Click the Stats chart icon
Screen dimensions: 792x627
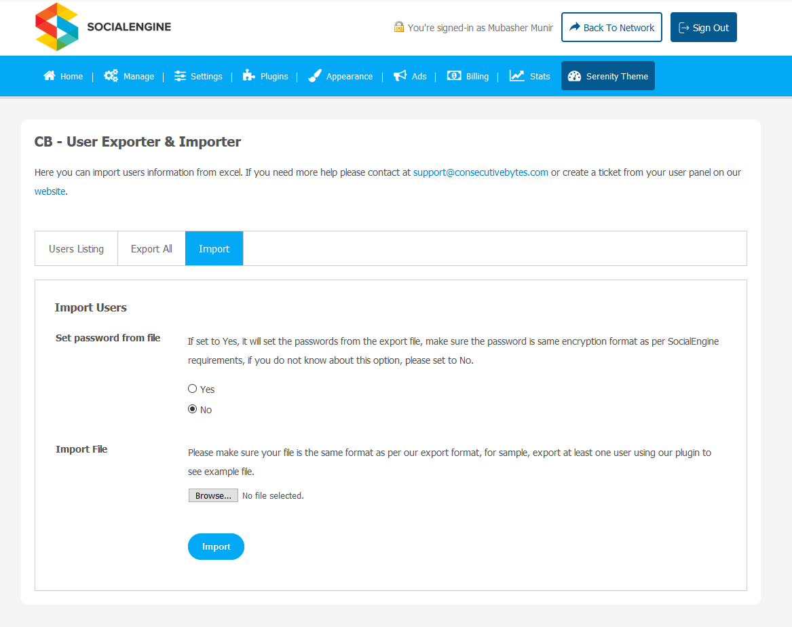(x=517, y=76)
